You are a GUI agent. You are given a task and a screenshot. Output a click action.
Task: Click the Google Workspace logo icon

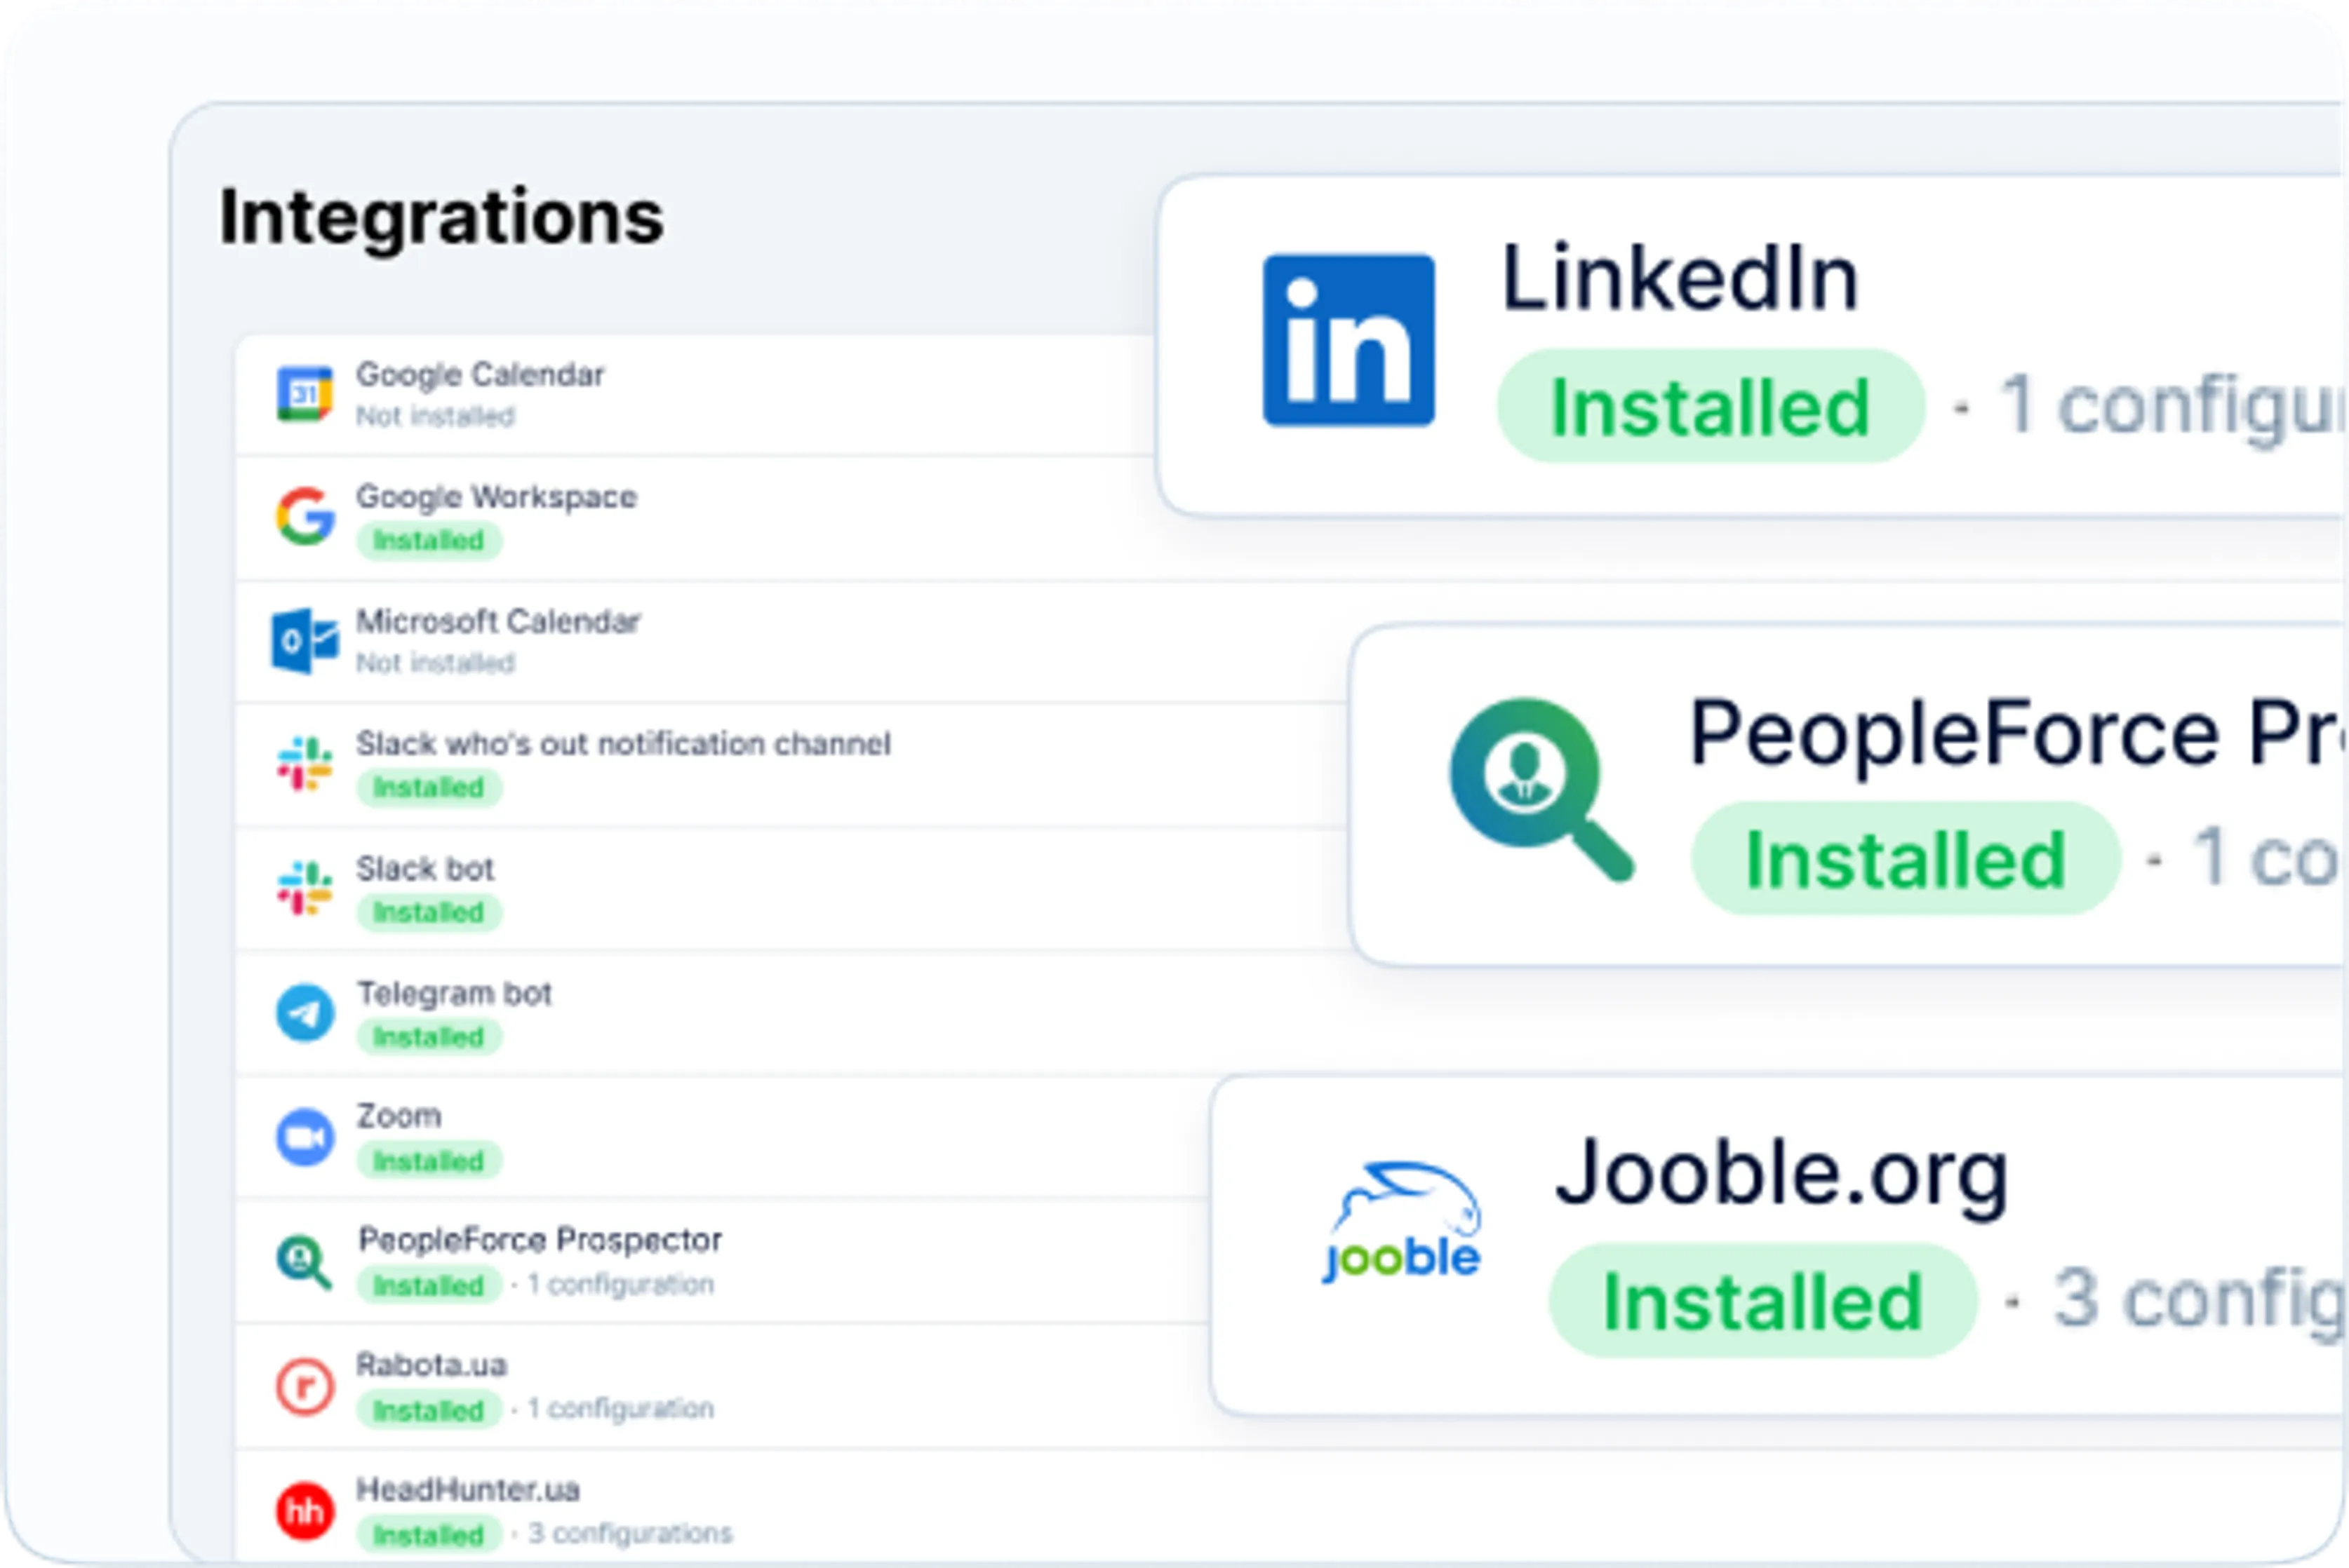point(304,517)
